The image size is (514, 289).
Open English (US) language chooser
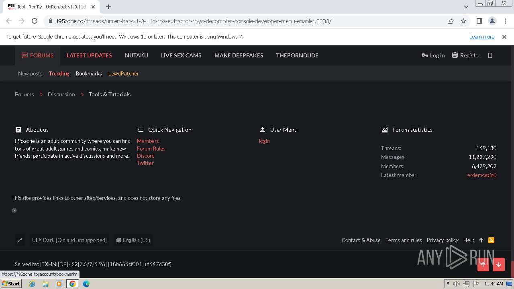pyautogui.click(x=133, y=240)
